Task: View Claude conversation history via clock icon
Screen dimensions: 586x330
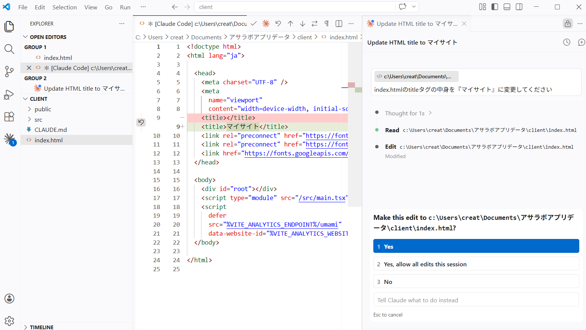Action: [567, 42]
